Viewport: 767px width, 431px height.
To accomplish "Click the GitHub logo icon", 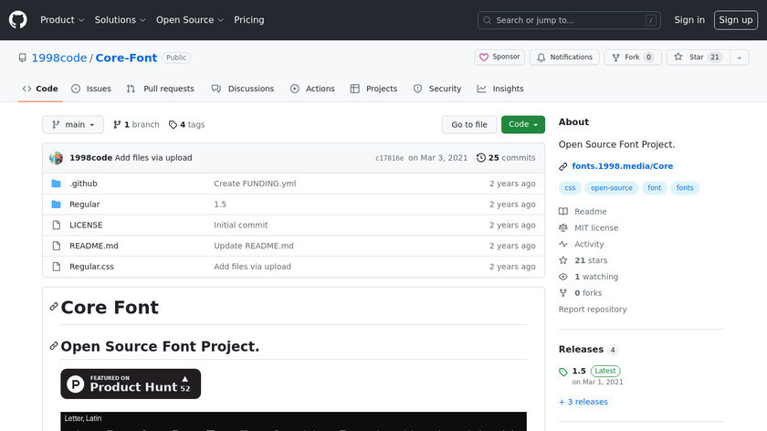I will pyautogui.click(x=18, y=19).
